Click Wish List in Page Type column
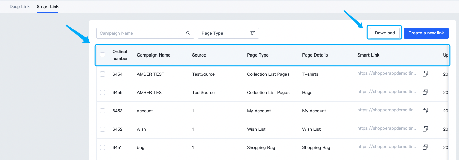The height and width of the screenshot is (160, 459). point(256,129)
